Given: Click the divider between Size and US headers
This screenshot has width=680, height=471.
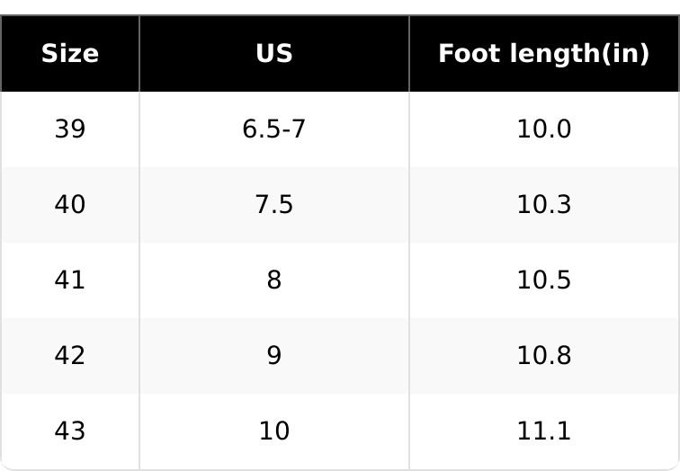Looking at the screenshot, I should [139, 54].
